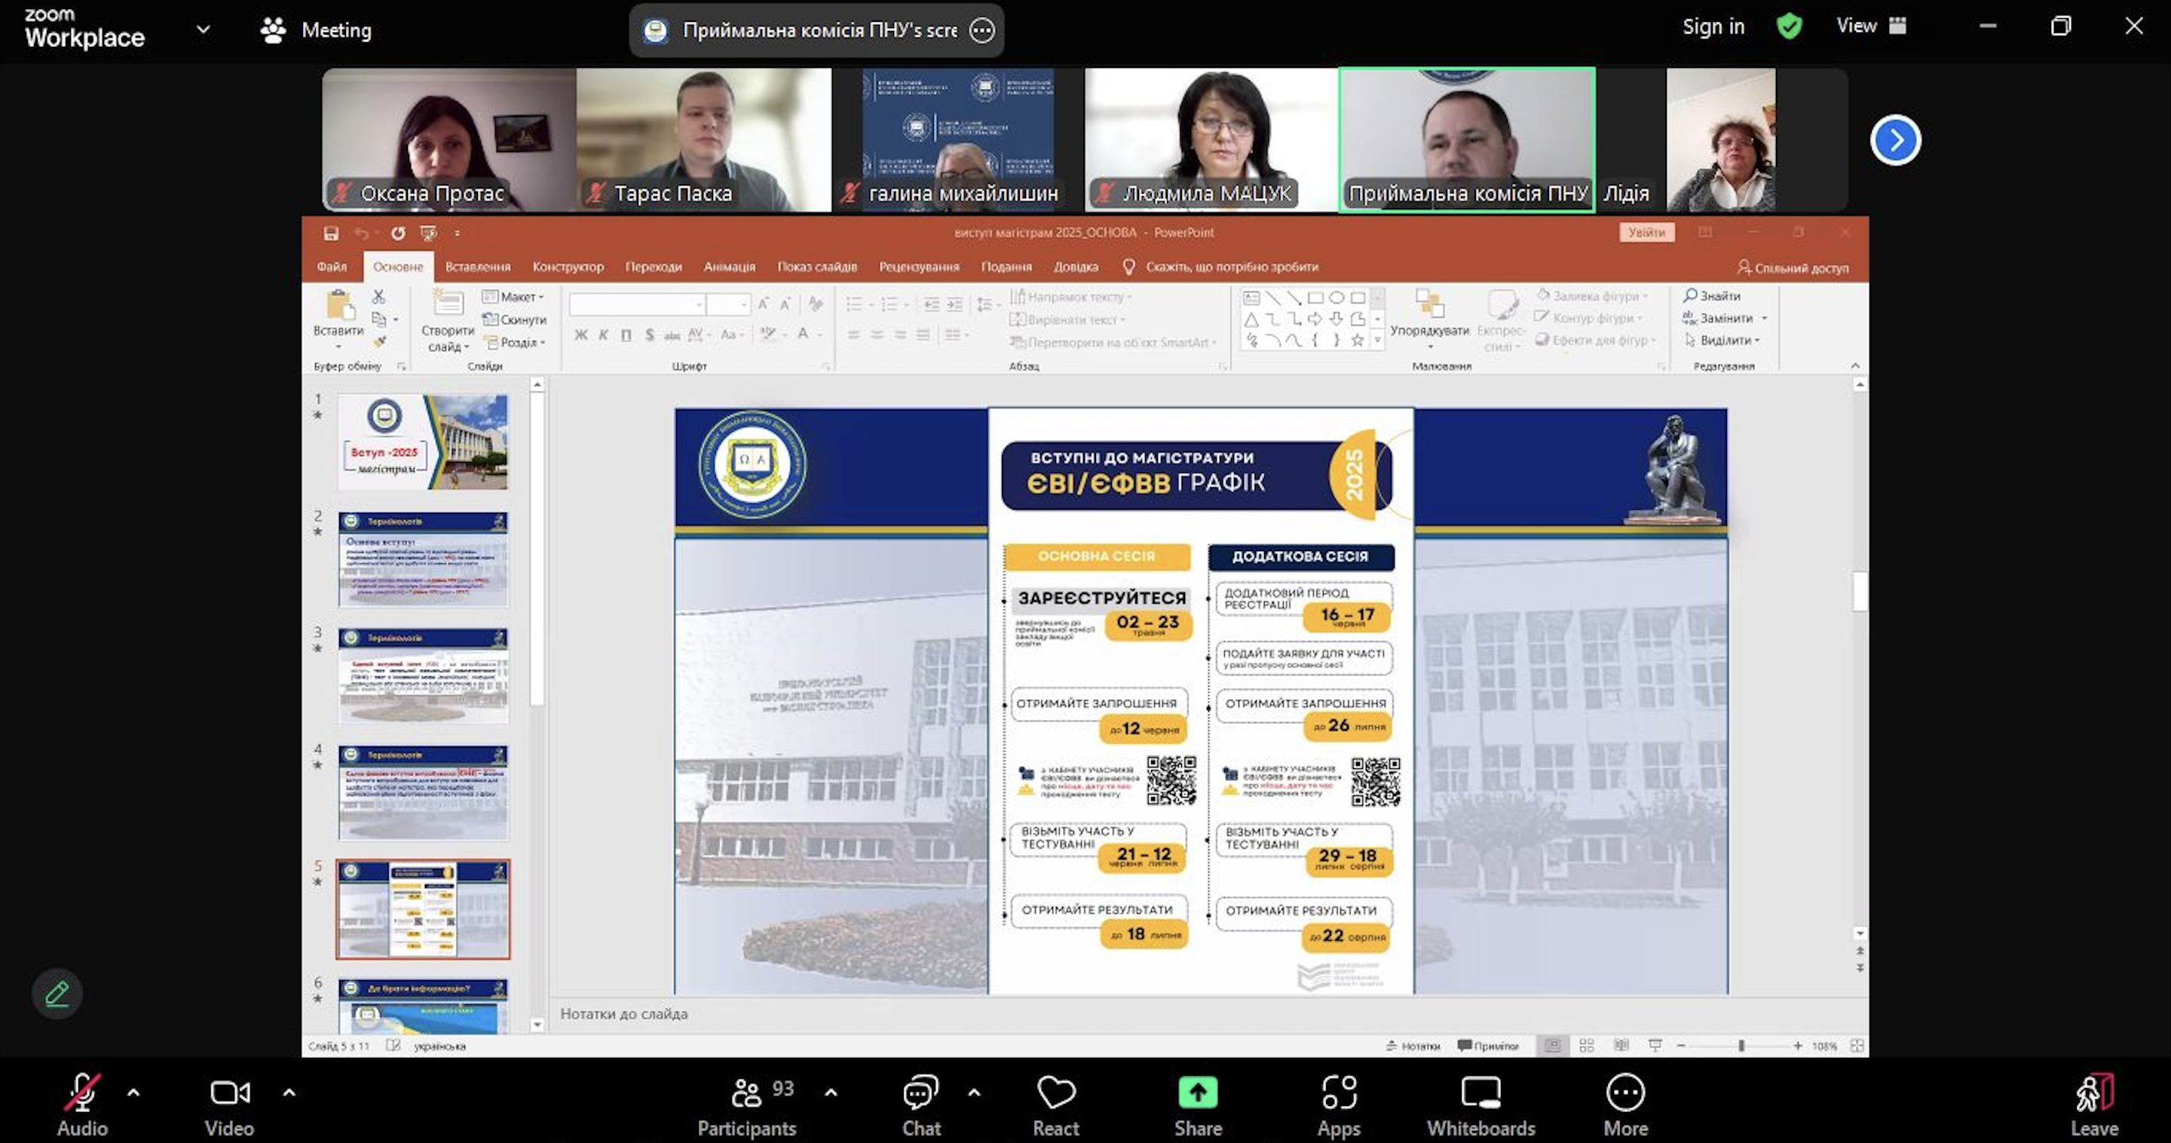
Task: Toggle camera with Video button
Action: tap(229, 1093)
